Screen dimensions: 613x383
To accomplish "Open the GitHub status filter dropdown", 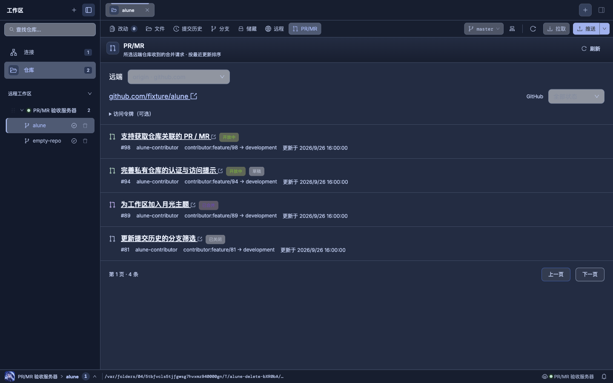I will tap(576, 97).
